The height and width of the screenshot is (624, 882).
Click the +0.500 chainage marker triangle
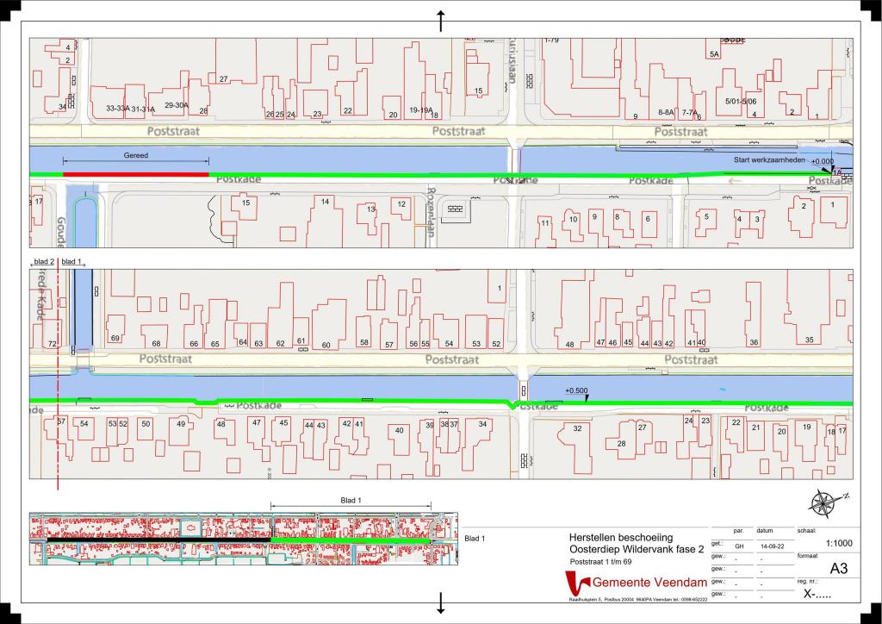(587, 398)
